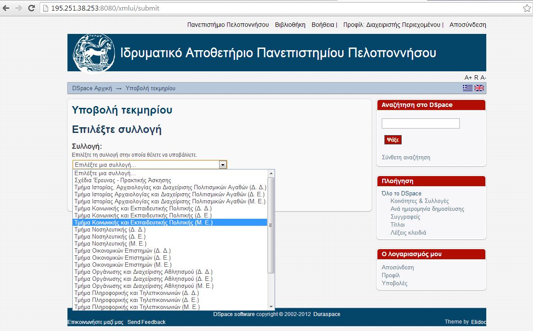Screen dimensions: 533x331
Task: Open the Πανεπιστήμιο Πελοποννήσου top link
Action: click(x=228, y=25)
